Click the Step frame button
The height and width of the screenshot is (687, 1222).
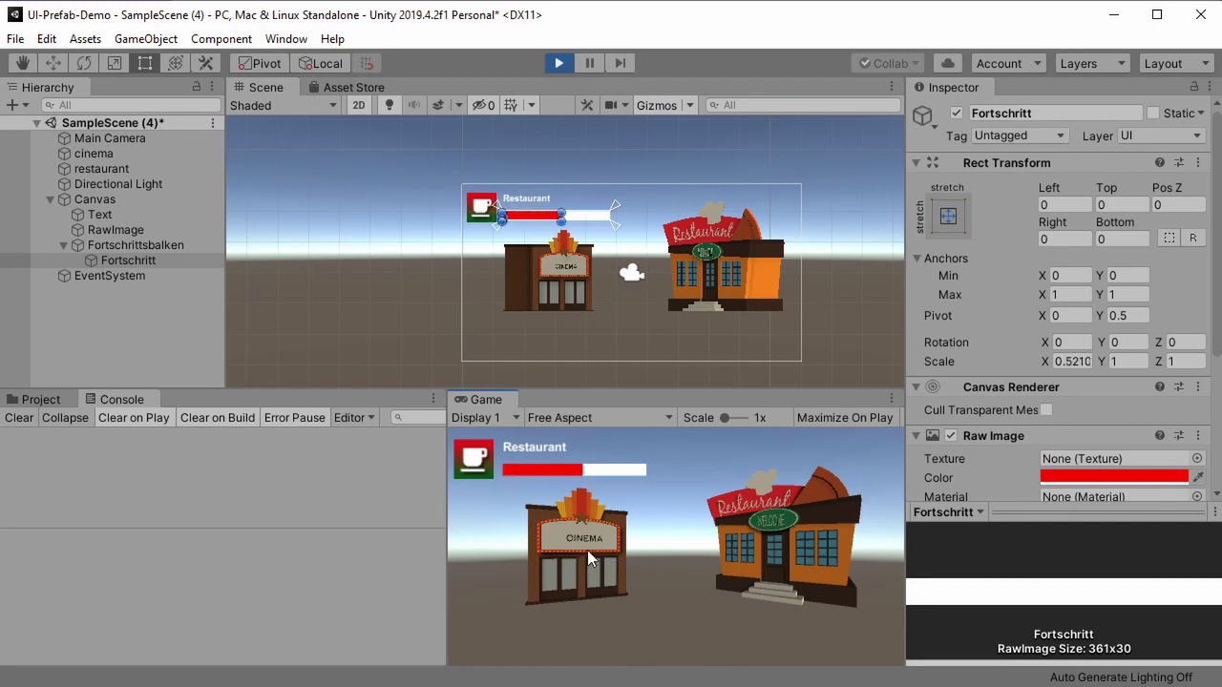[x=620, y=63]
